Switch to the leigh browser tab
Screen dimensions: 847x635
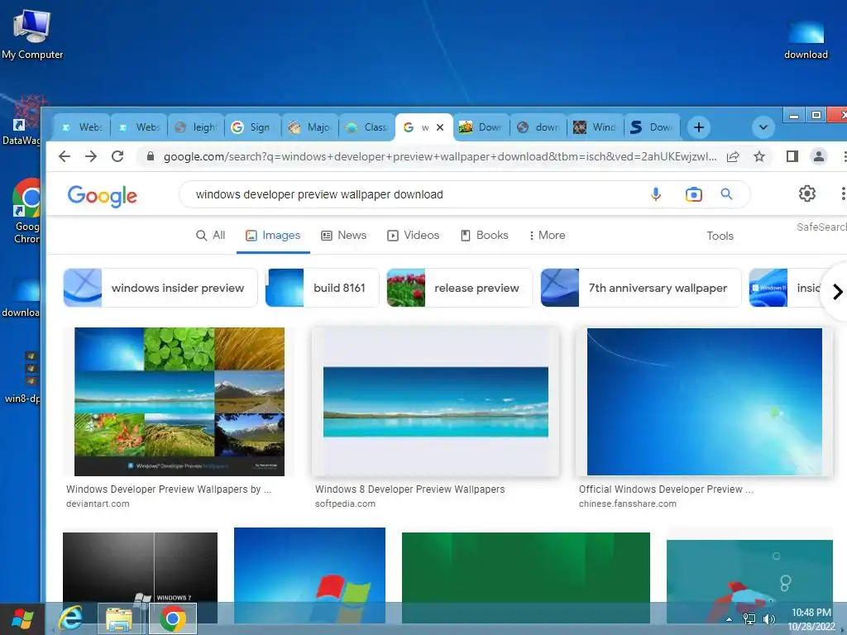click(197, 127)
